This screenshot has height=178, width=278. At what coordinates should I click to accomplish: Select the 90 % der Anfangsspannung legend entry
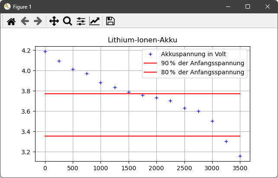202,63
